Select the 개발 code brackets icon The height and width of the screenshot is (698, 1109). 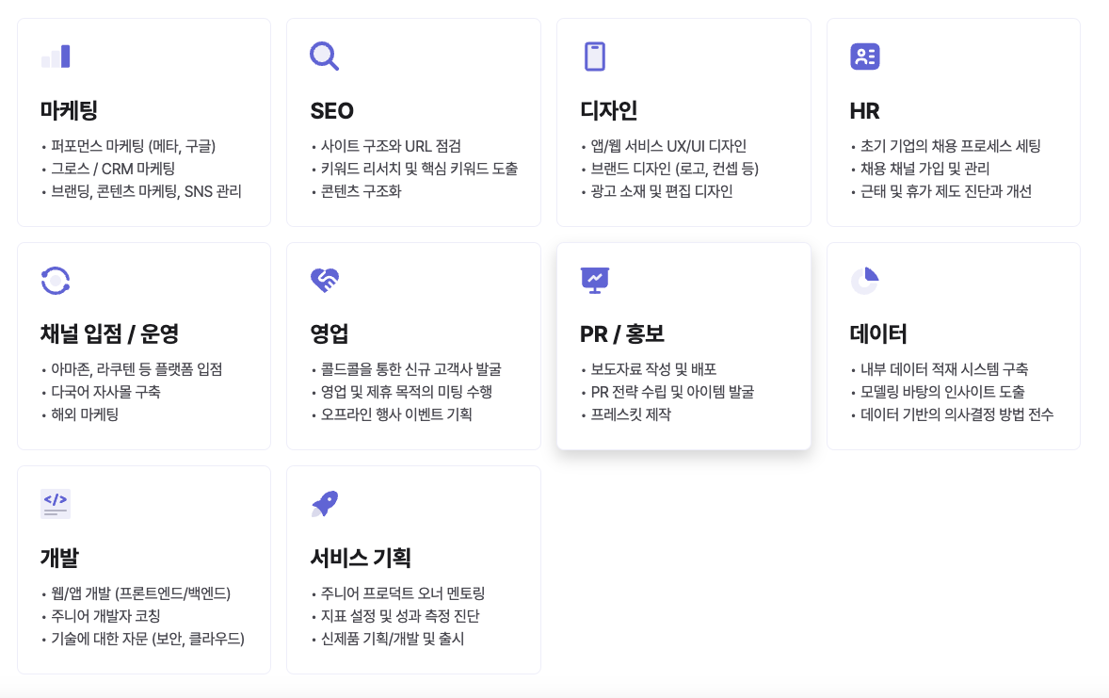(x=55, y=503)
